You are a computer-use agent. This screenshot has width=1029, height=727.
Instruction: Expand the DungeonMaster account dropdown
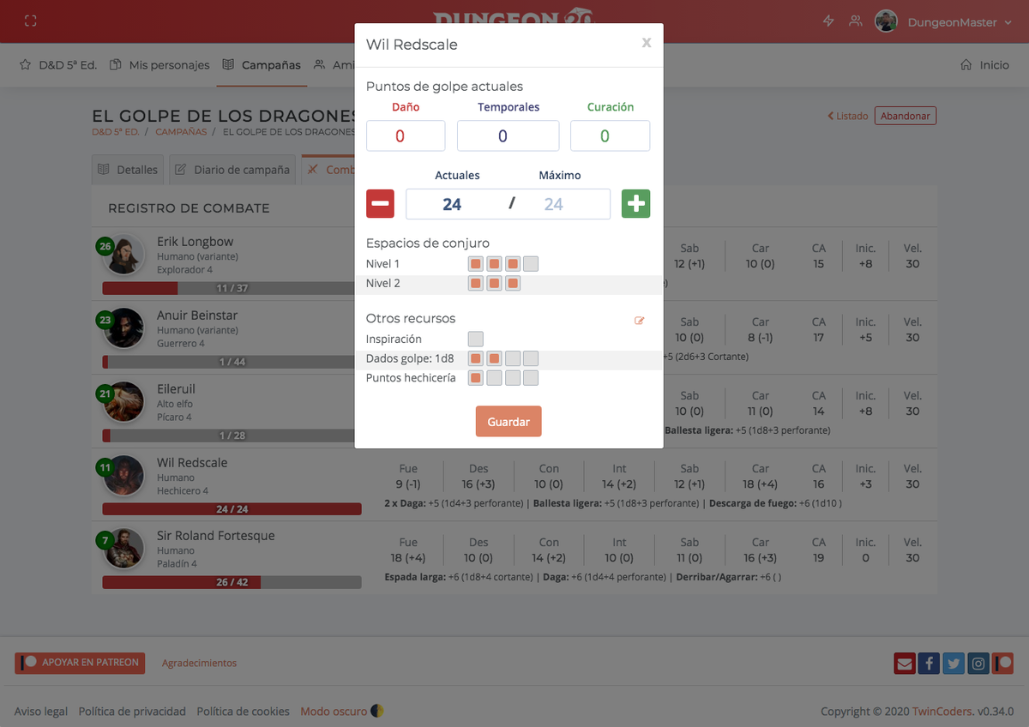tap(960, 22)
